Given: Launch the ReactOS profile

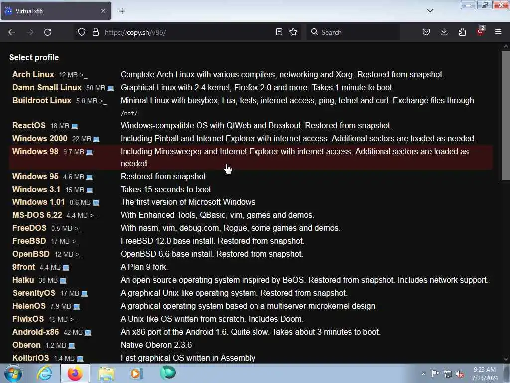Looking at the screenshot, I should click(29, 125).
